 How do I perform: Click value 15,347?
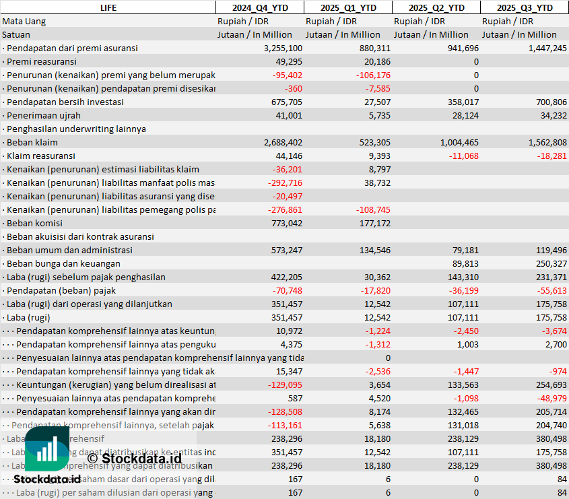289,371
